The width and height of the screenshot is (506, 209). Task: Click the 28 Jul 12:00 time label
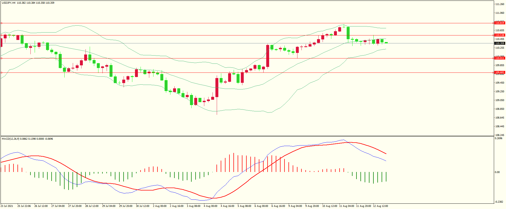92,206
